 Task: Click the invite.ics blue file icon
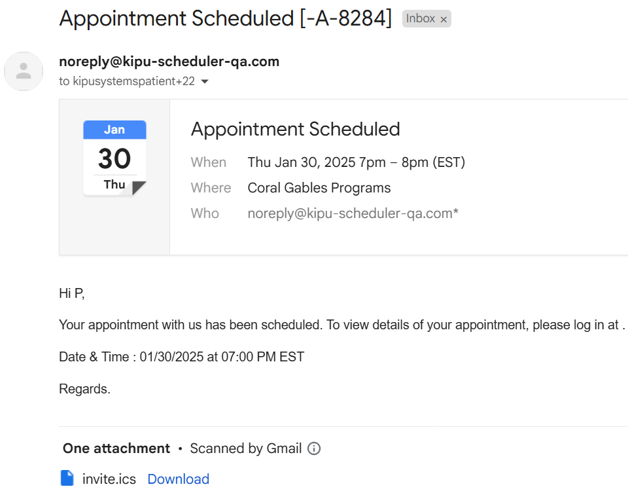click(67, 479)
